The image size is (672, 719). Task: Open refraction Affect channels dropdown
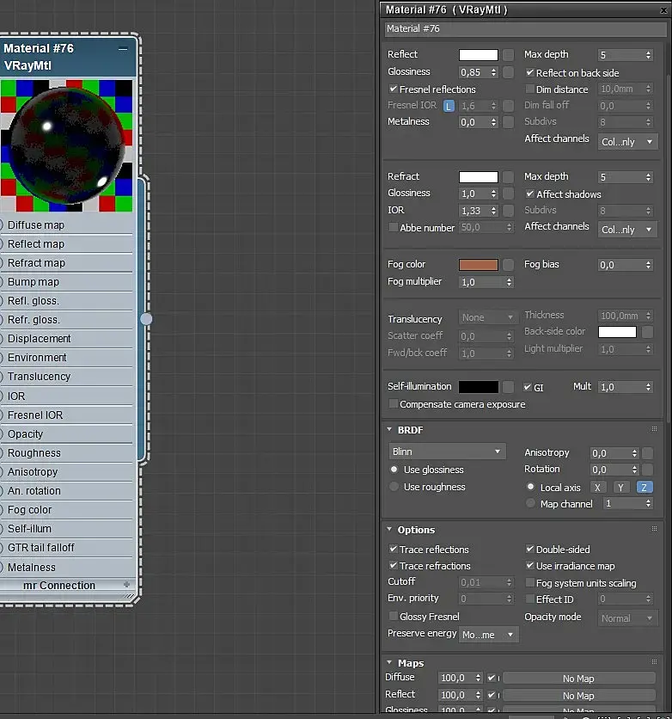627,230
